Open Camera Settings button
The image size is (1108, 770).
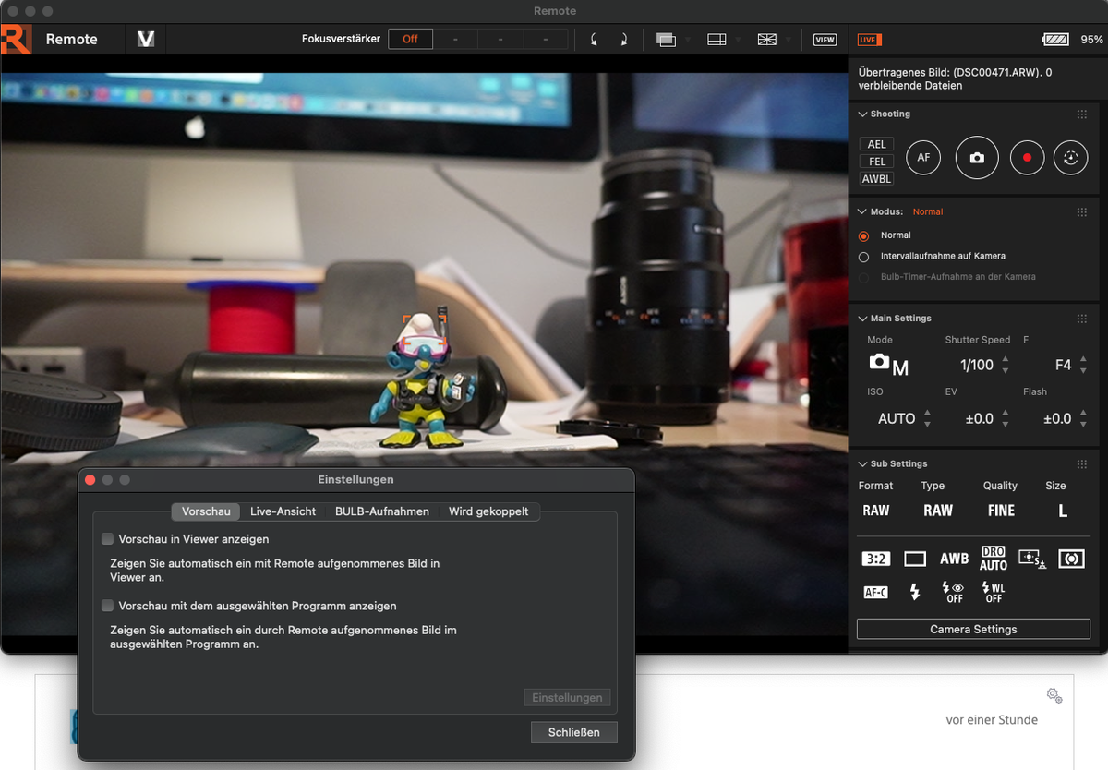[x=973, y=629]
